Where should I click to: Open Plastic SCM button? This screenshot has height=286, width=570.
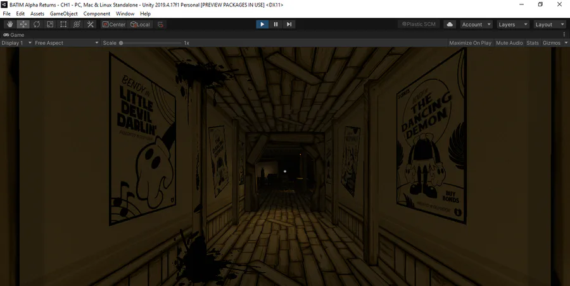(419, 24)
